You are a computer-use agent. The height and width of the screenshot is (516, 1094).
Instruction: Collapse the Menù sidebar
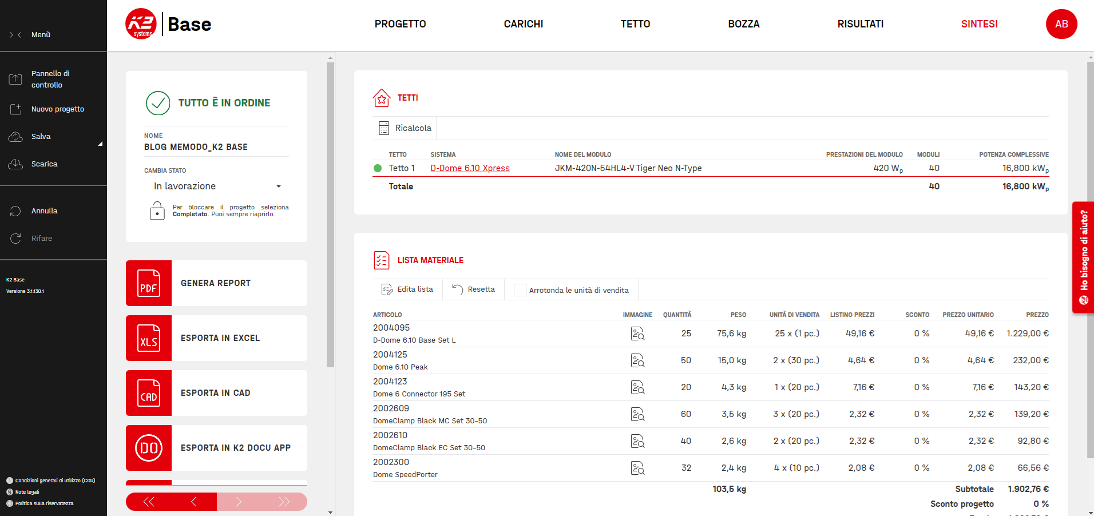tap(15, 35)
